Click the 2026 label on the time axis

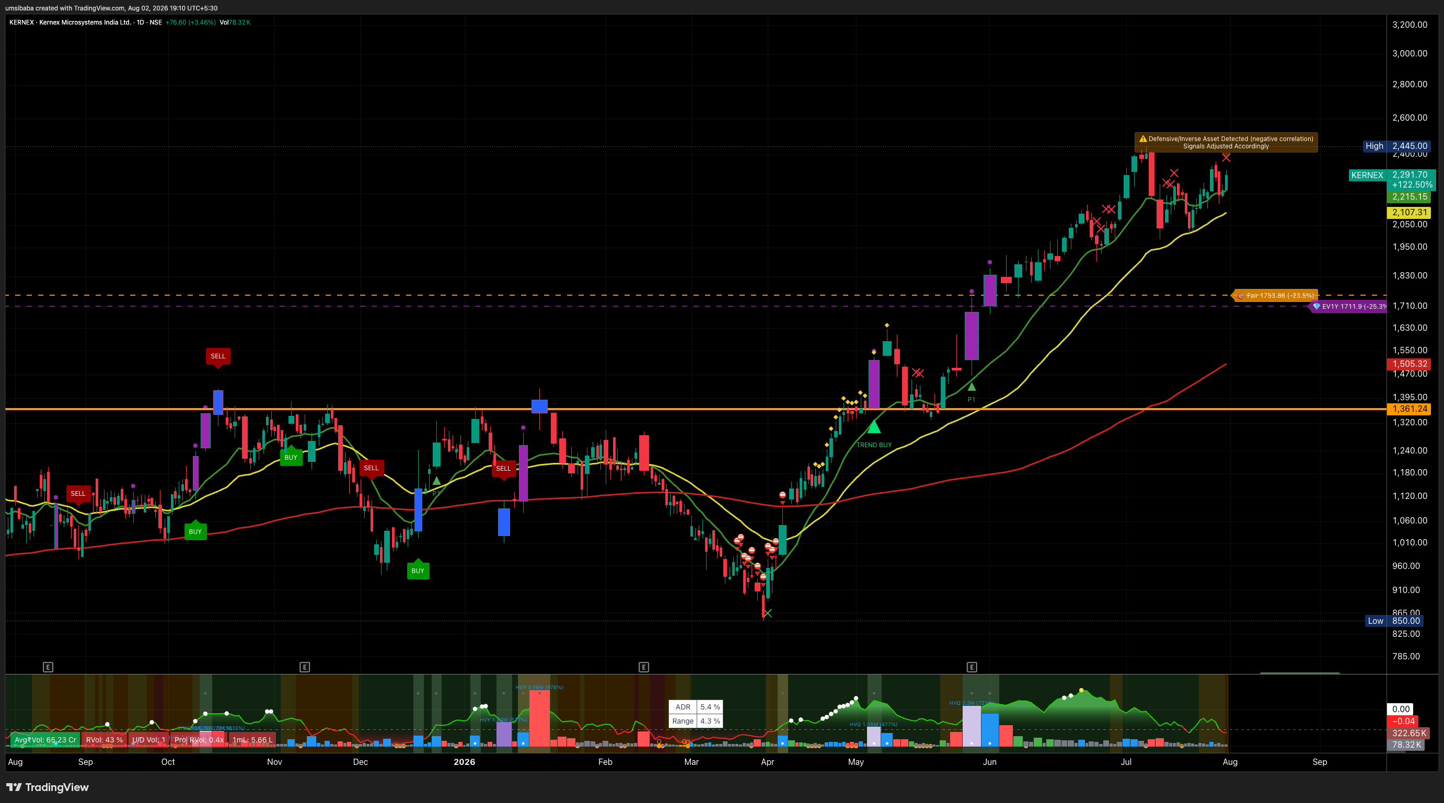pos(464,762)
